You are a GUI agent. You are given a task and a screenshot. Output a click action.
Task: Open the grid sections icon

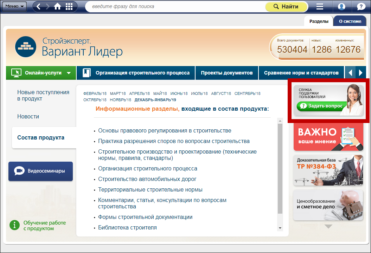69,6
